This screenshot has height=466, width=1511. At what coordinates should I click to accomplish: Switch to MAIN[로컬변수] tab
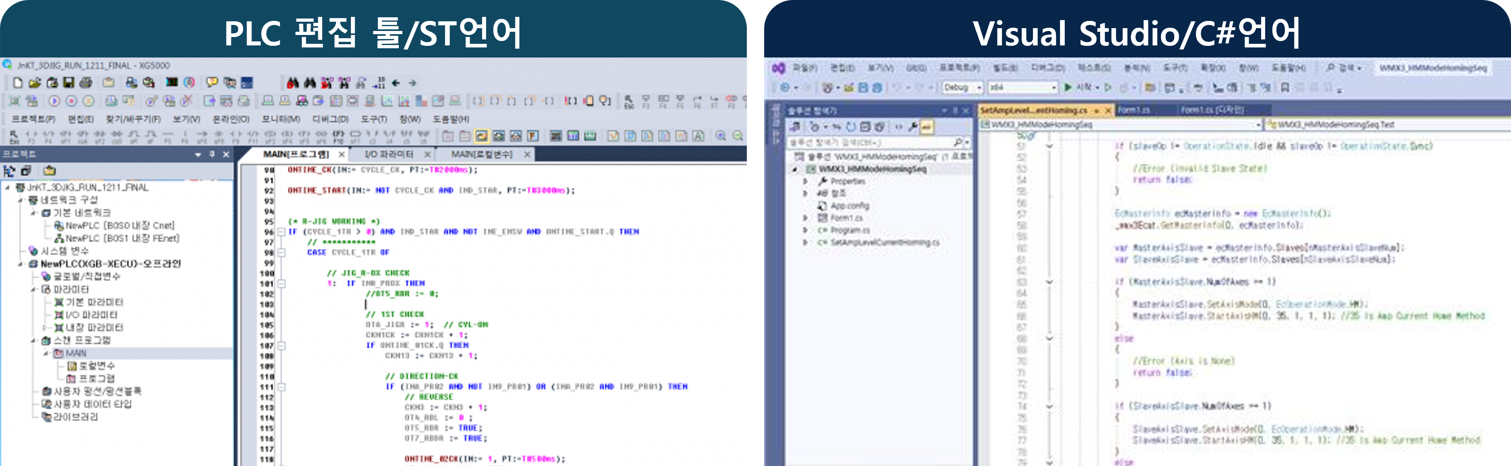482,154
